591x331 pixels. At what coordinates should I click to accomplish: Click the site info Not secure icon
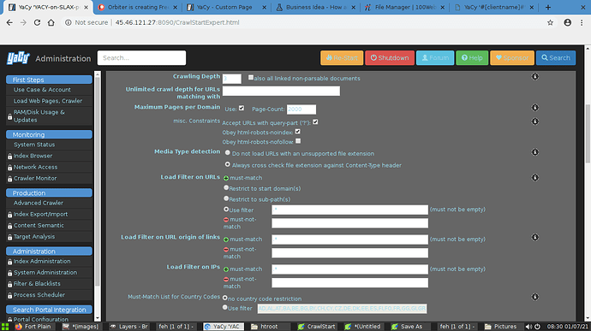69,22
